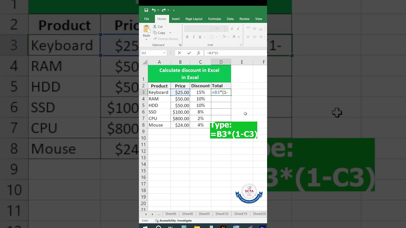Select the $800.00 price cell
This screenshot has width=406, height=228.
tap(180, 118)
